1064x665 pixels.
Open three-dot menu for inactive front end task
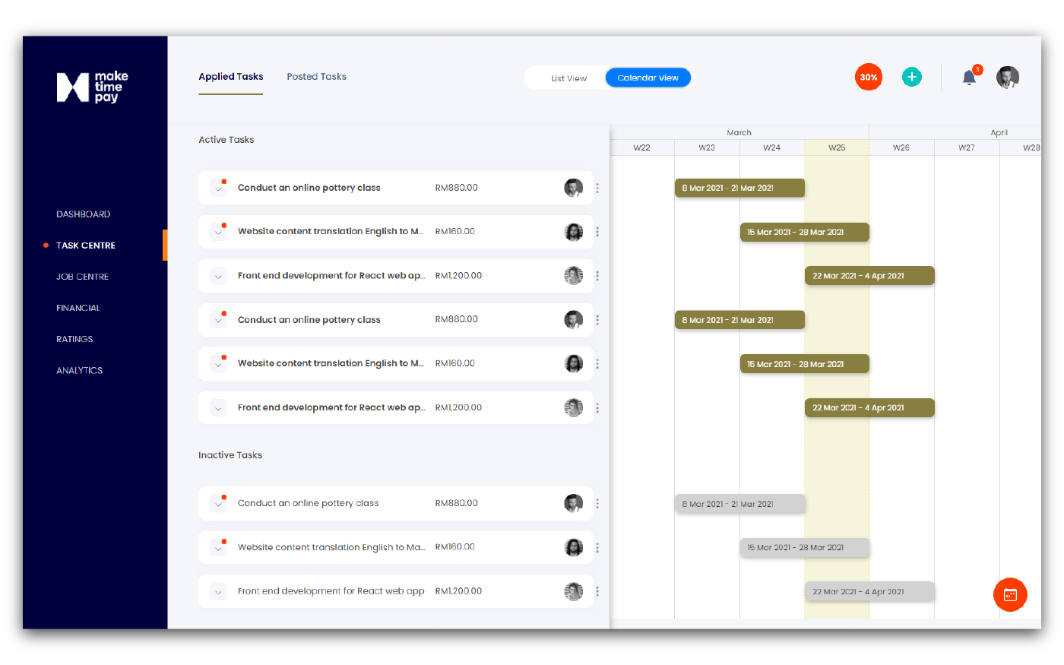click(x=597, y=591)
